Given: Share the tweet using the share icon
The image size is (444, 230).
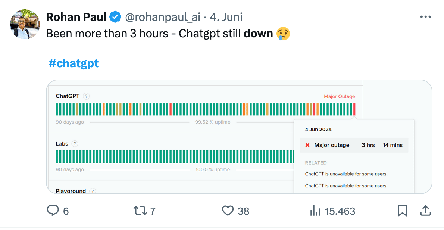Looking at the screenshot, I should 425,211.
